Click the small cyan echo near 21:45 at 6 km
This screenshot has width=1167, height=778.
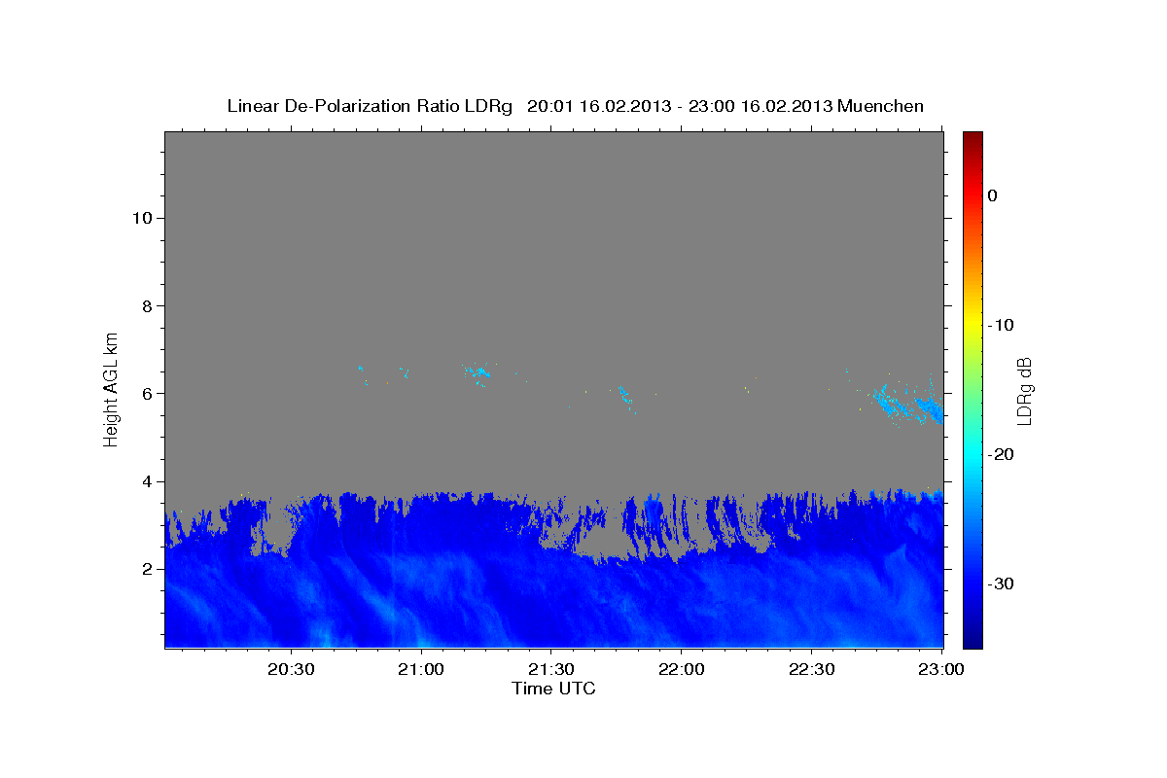(623, 395)
